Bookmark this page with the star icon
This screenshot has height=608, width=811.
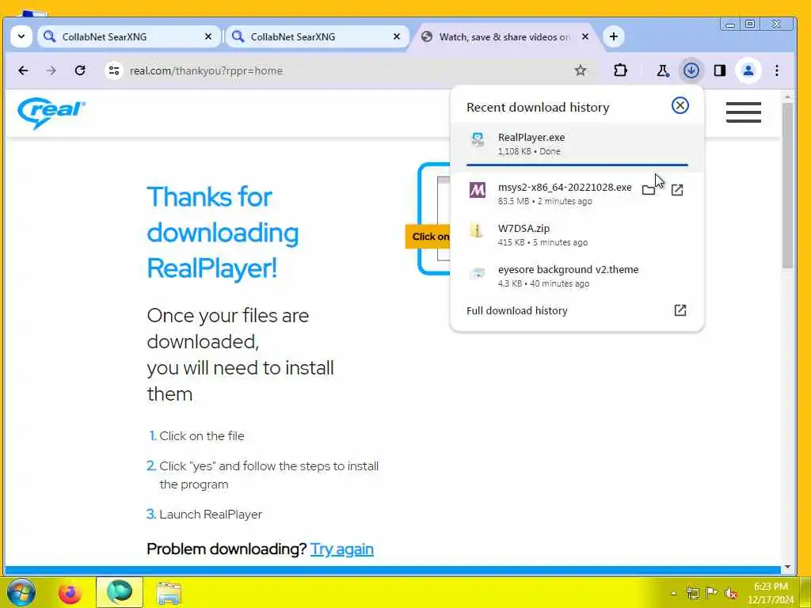click(x=581, y=70)
